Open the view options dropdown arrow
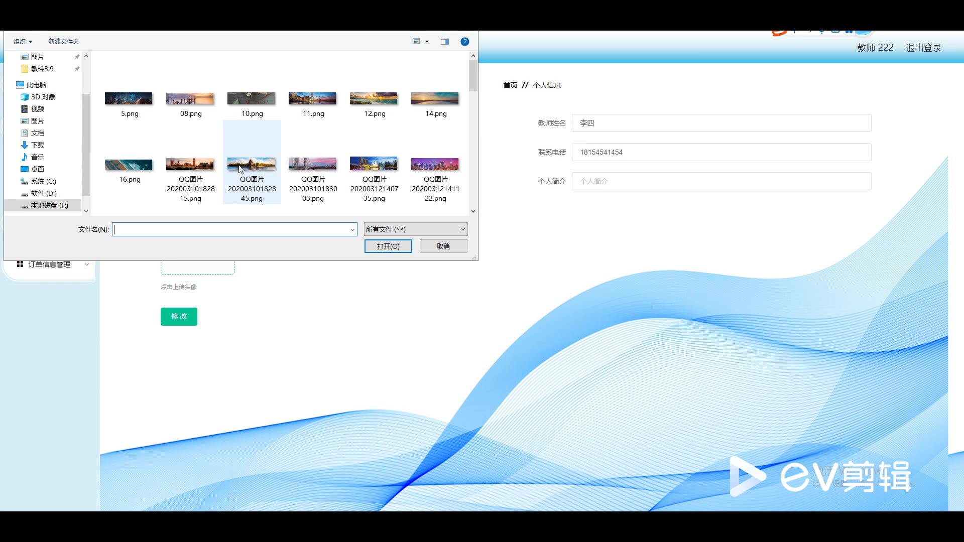The width and height of the screenshot is (964, 542). point(427,42)
